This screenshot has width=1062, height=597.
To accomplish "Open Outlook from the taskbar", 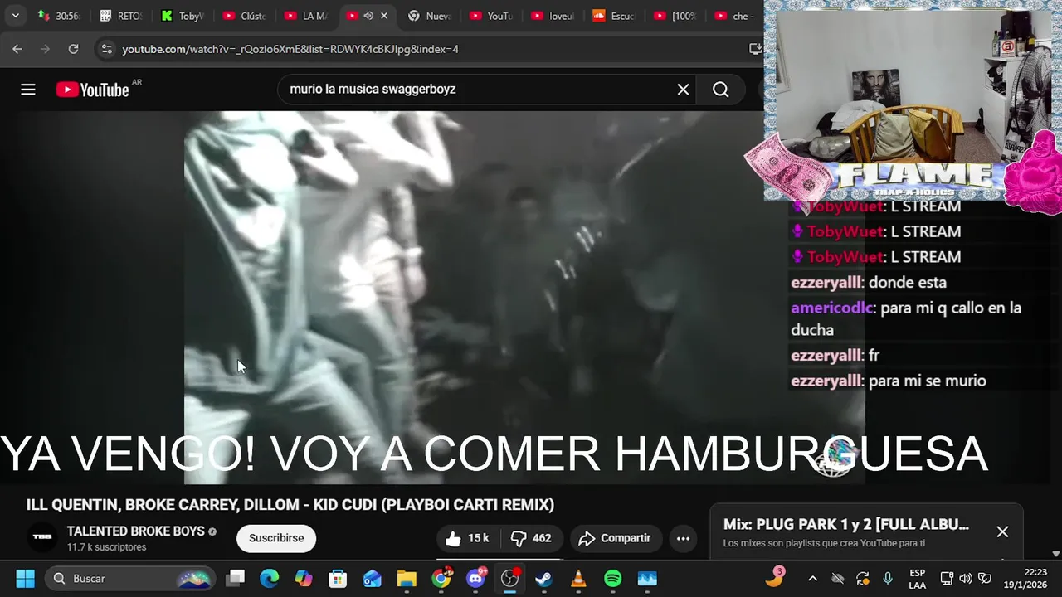I will point(373,578).
